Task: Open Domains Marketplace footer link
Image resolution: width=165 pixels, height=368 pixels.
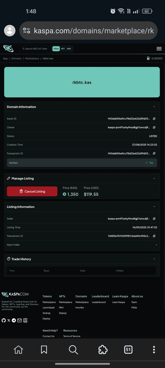Action: [82, 302]
